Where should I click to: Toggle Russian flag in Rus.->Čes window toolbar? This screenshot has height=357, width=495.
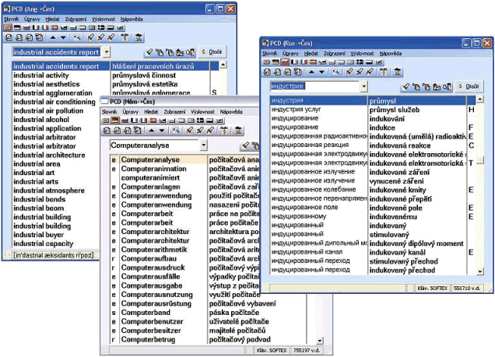pyautogui.click(x=286, y=62)
